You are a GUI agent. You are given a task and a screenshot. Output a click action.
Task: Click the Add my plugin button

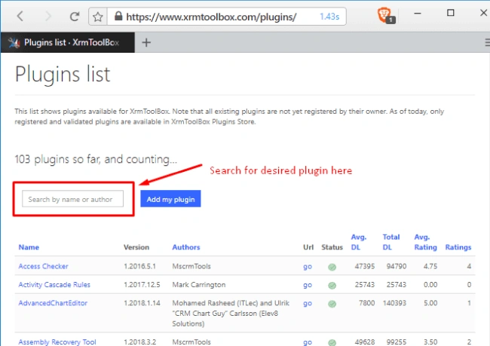170,199
